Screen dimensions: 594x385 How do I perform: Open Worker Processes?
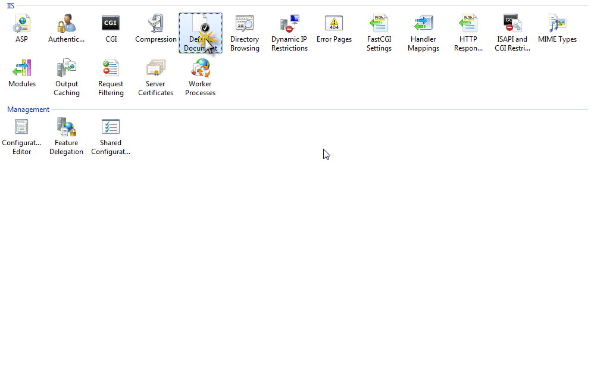(201, 77)
